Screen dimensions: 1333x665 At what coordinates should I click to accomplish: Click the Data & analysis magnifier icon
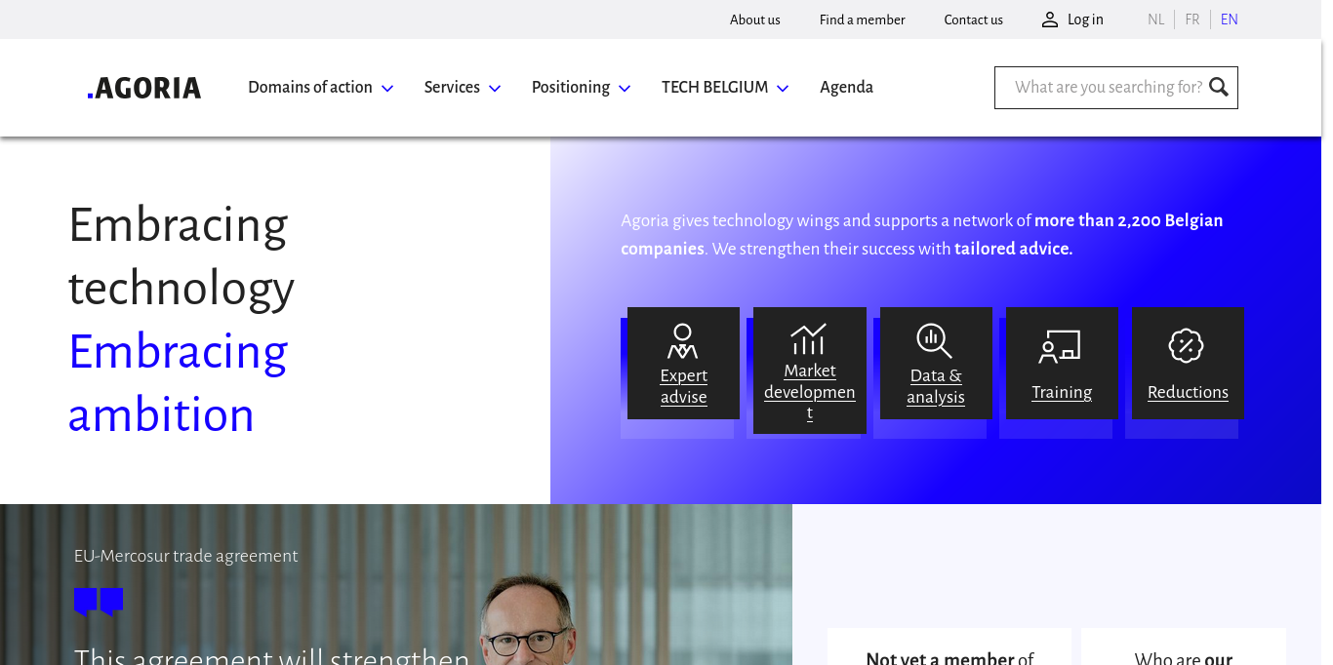click(x=934, y=341)
